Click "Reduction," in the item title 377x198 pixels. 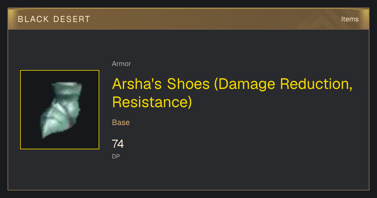coord(316,84)
